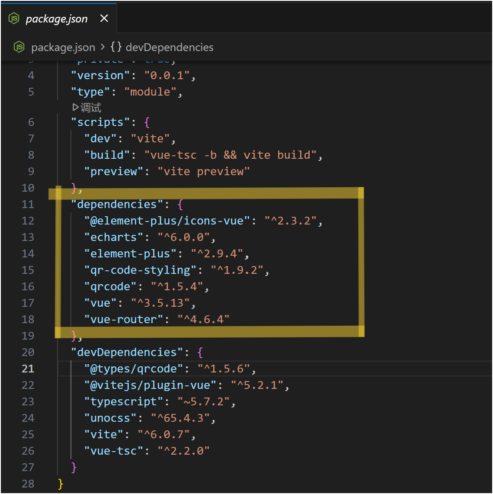Click line number 20 in the gutter
Viewport: 493px width, 494px height.
(x=28, y=352)
